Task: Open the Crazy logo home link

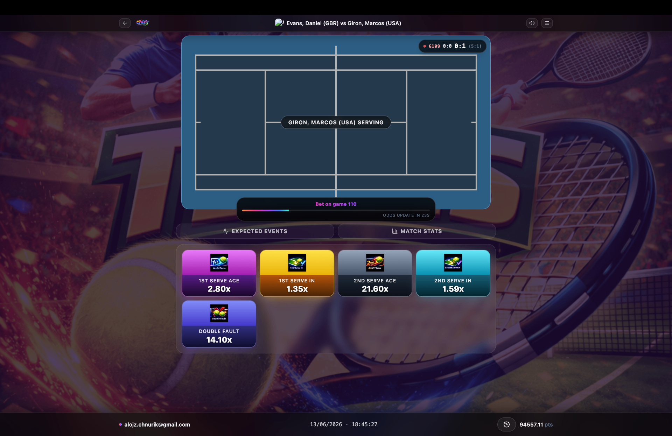Action: pos(142,23)
